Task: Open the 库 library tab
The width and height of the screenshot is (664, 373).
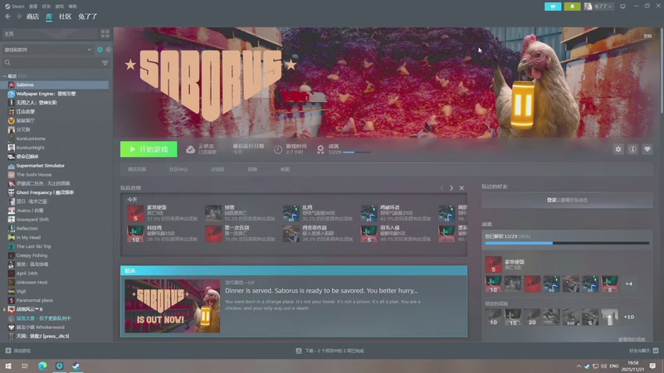Action: click(49, 17)
